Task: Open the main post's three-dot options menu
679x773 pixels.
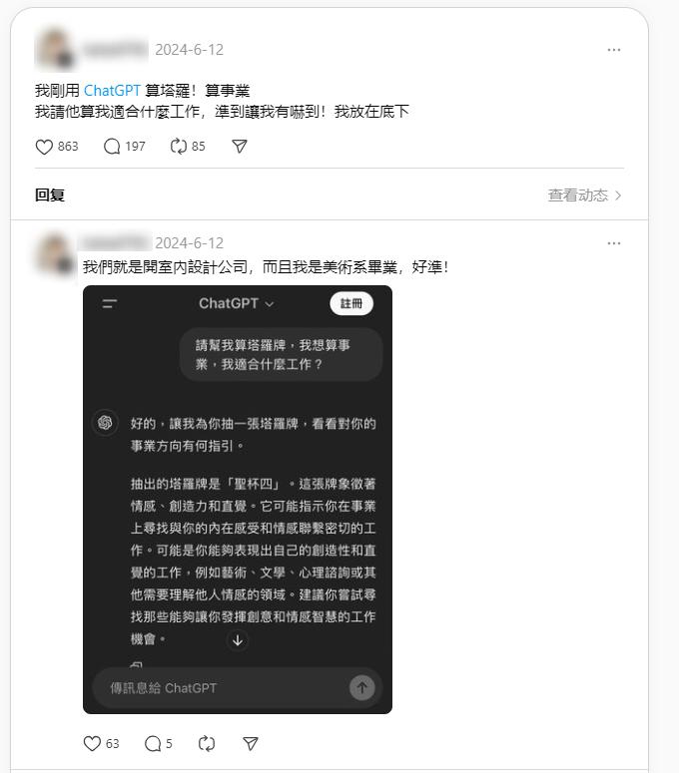Action: click(x=614, y=50)
